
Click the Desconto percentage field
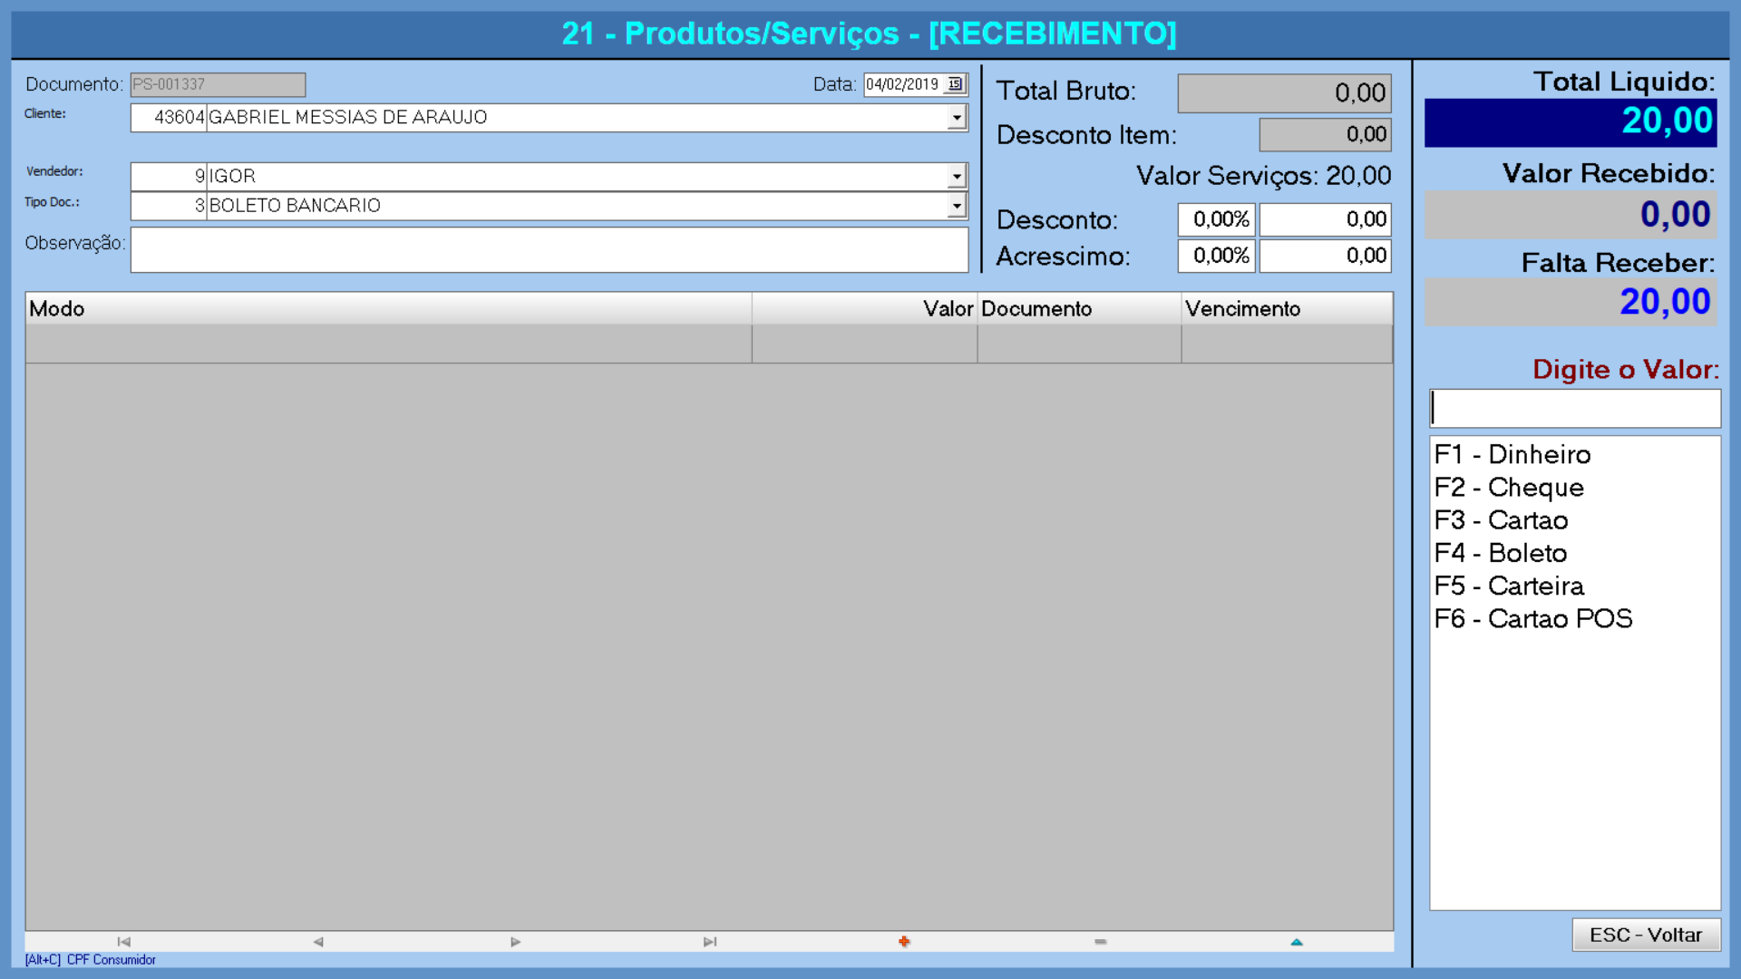pos(1216,219)
